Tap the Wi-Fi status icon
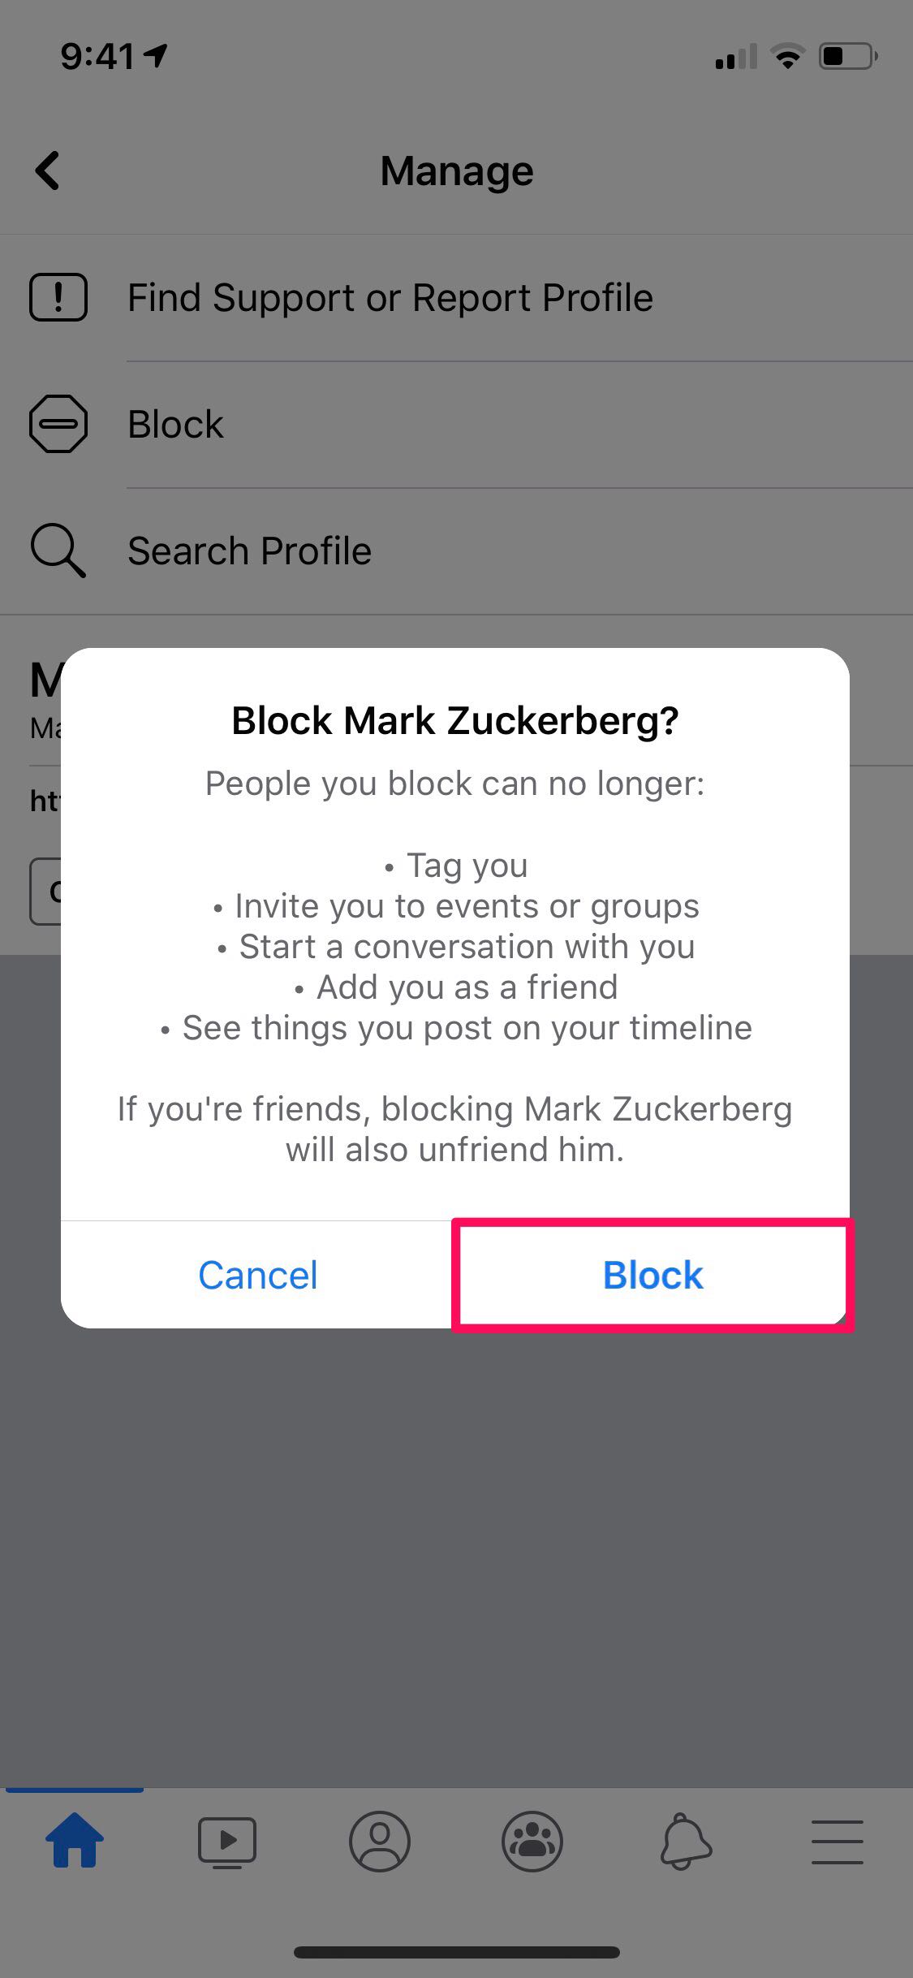This screenshot has height=1978, width=913. [787, 57]
